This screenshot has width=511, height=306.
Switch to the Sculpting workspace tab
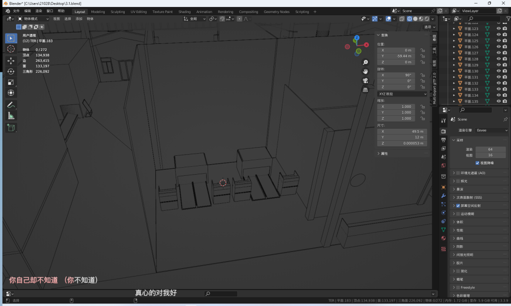point(118,11)
